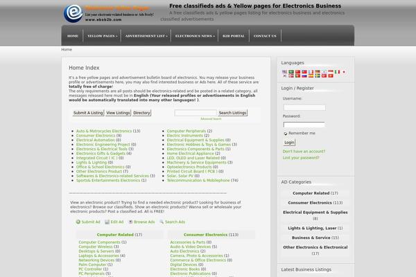Switch language with the English flag
Viewport: 416px width, 277px height.
[284, 72]
